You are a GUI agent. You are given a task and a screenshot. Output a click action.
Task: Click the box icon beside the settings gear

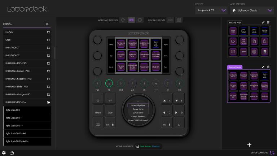coord(12,153)
